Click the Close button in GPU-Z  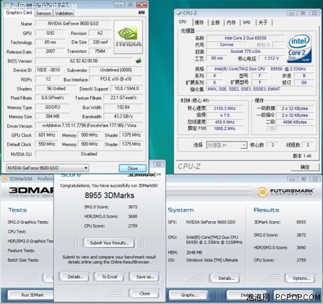[x=132, y=168]
